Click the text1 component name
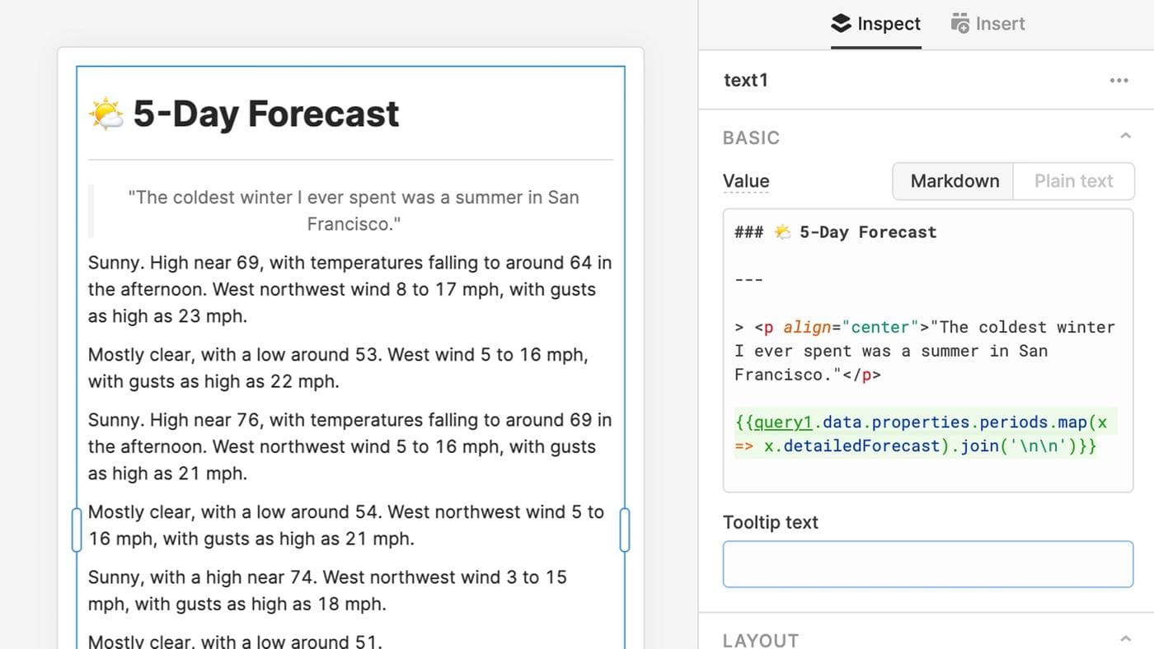Viewport: 1154px width, 649px height. [x=746, y=80]
